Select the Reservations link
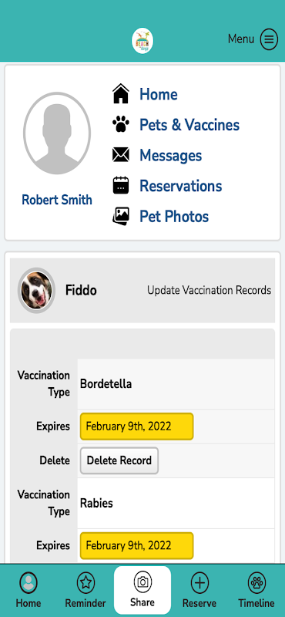The image size is (285, 617). point(181,186)
